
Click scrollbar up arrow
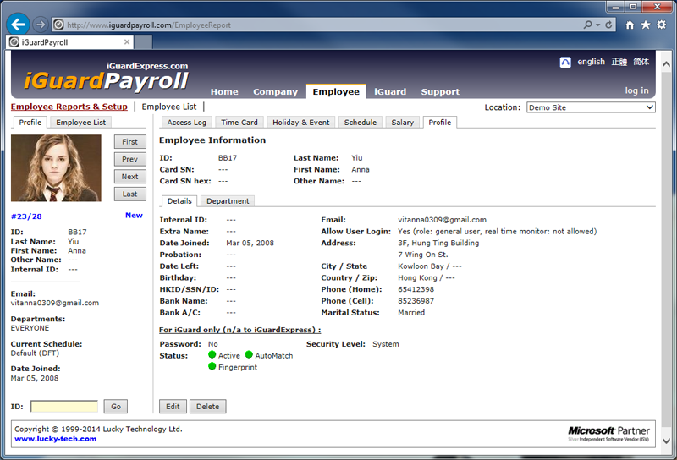666,64
